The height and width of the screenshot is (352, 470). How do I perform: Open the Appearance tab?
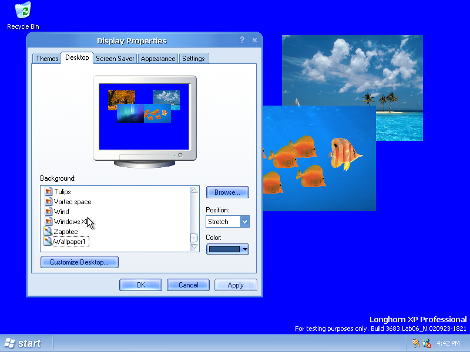[158, 58]
